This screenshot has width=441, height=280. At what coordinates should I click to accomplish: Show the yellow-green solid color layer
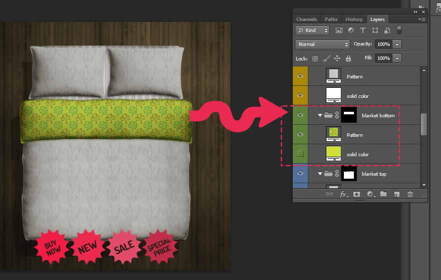click(300, 154)
